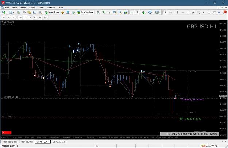228x148 pixels.
Task: Open the Periods clock dropdown arrow
Action: point(153,12)
